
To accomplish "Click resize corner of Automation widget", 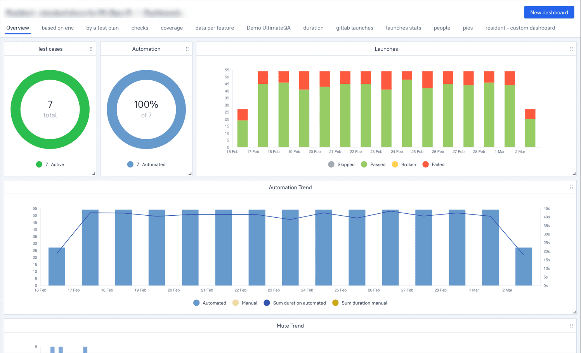I will click(x=190, y=174).
